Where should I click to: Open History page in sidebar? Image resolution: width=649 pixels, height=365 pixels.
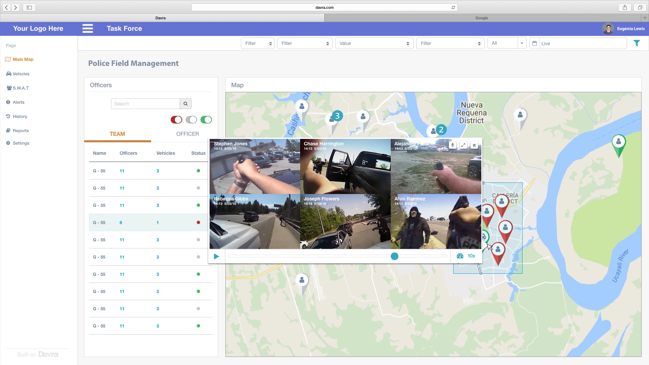pos(17,116)
